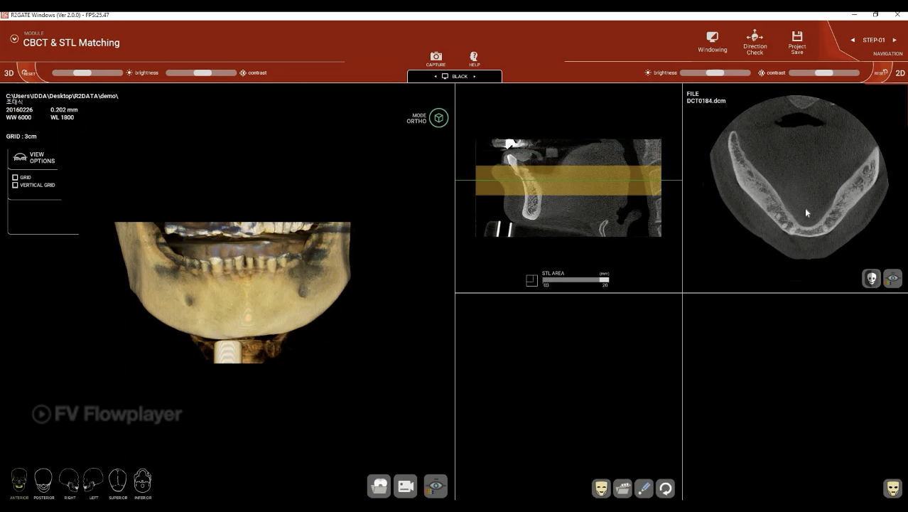Viewport: 908px width, 512px height.
Task: Switch to Right skull view
Action: click(69, 484)
